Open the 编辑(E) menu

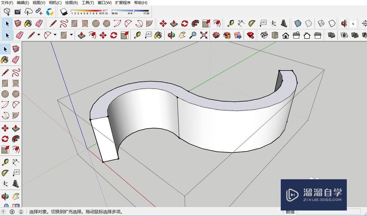pyautogui.click(x=23, y=3)
